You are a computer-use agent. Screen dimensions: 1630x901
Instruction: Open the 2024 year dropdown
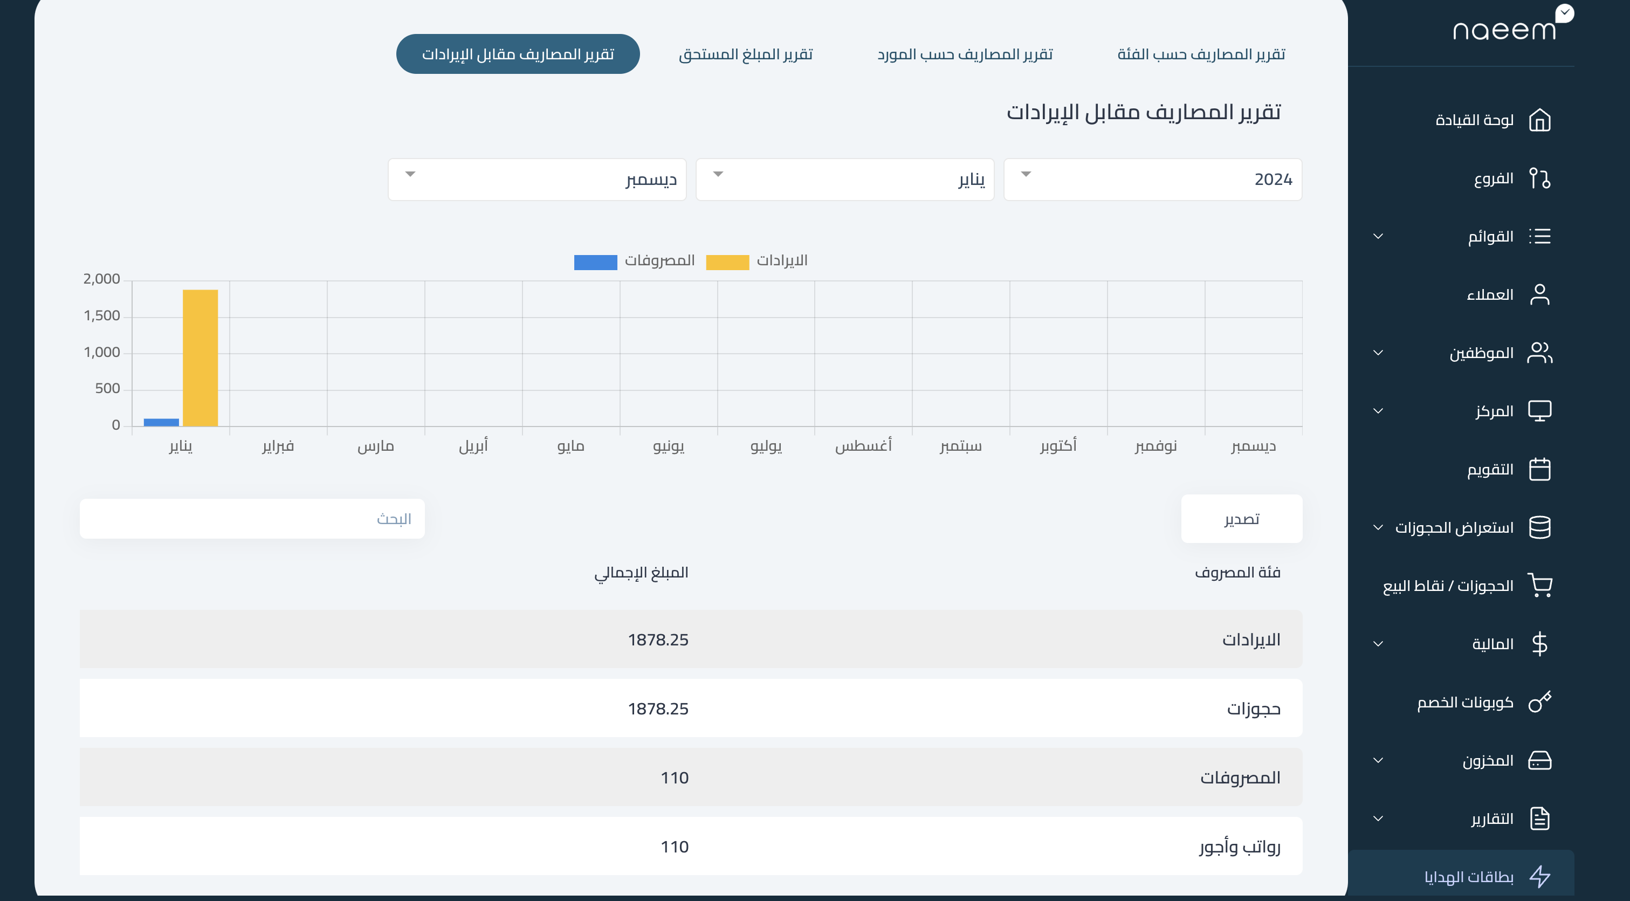point(1153,179)
